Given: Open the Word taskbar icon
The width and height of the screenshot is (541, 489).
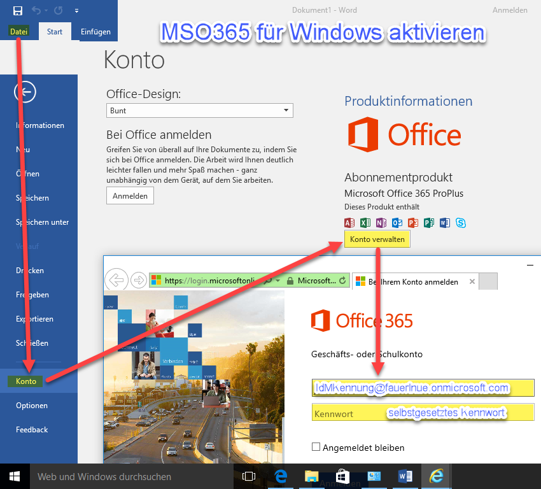Looking at the screenshot, I should (x=405, y=476).
